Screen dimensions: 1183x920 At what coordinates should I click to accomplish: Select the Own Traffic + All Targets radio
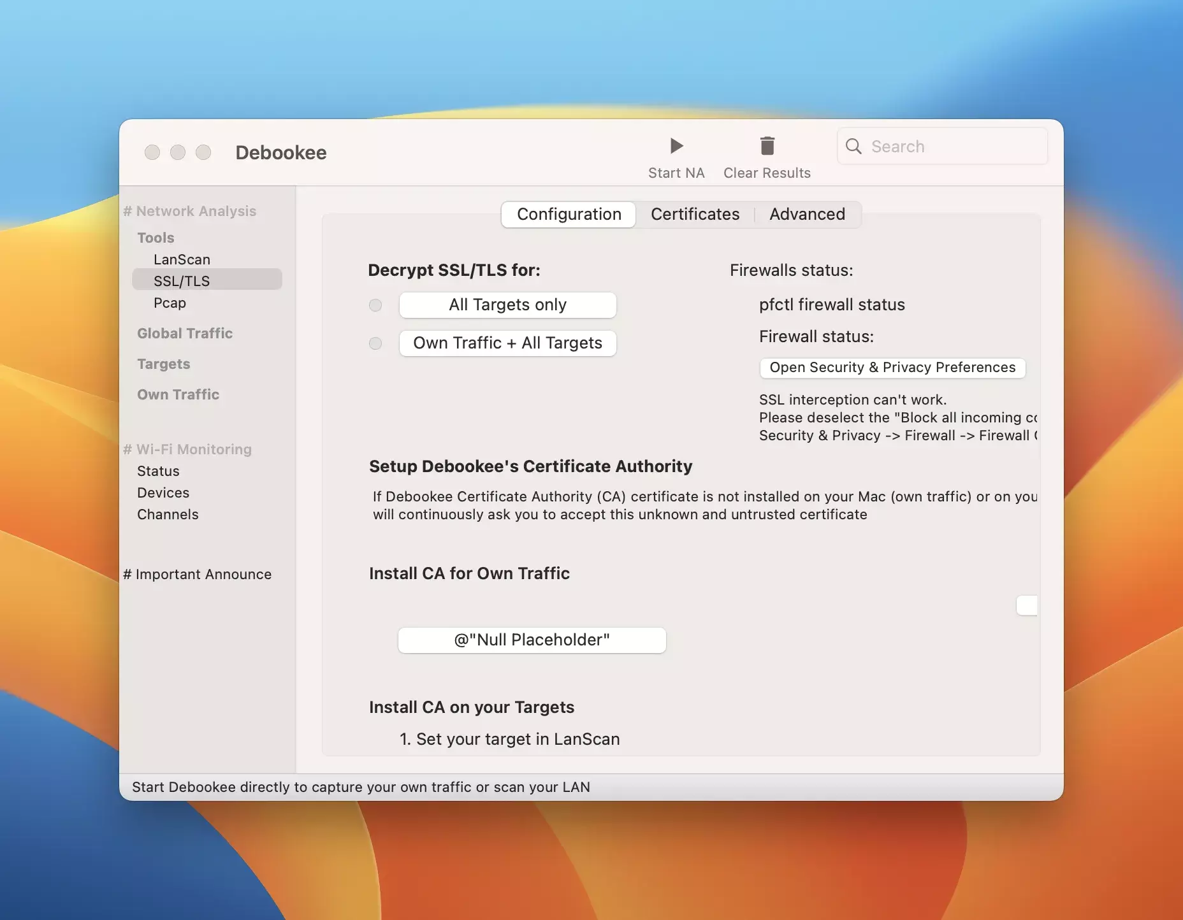click(x=375, y=343)
